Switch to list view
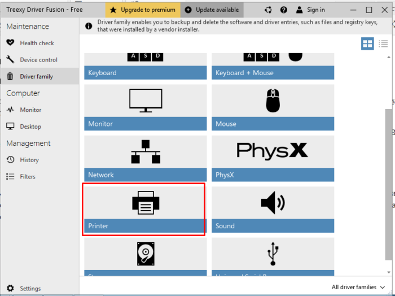 pos(383,43)
